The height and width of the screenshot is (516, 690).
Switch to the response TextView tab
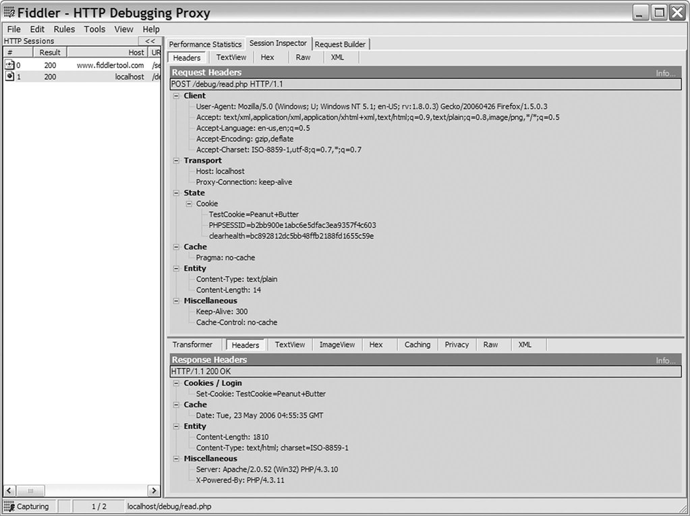pyautogui.click(x=290, y=345)
